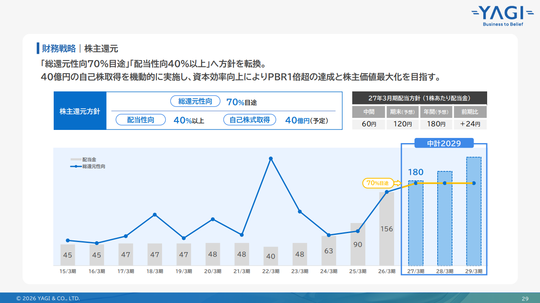540x303 pixels.
Task: Click the 28/3期 forecast bar
Action: [444, 218]
